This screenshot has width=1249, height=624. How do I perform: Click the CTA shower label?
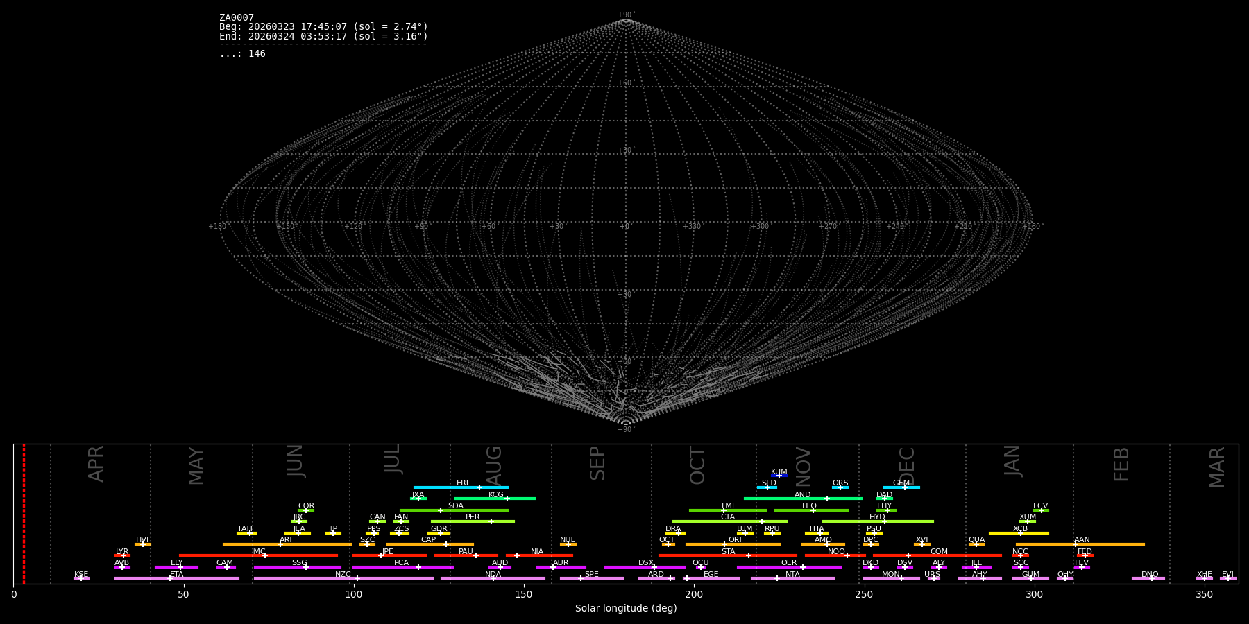pos(728,517)
